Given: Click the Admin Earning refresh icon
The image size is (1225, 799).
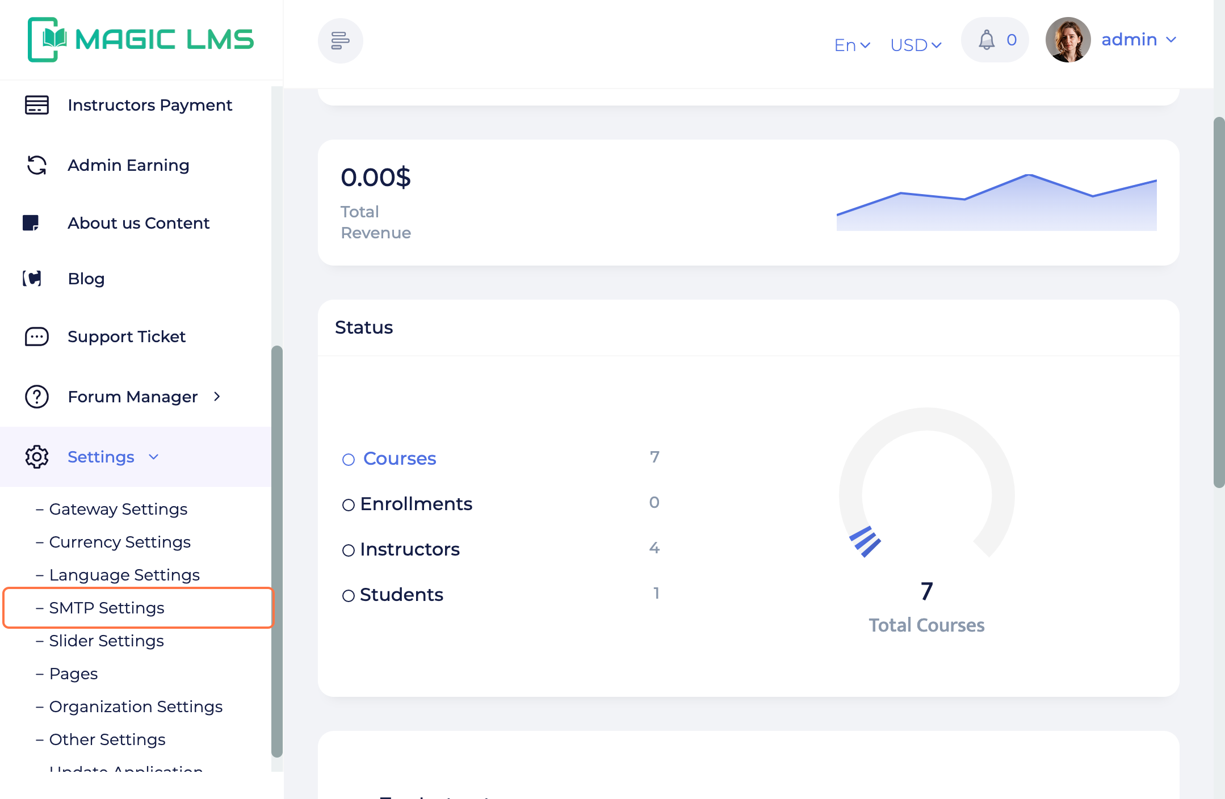Looking at the screenshot, I should (37, 165).
